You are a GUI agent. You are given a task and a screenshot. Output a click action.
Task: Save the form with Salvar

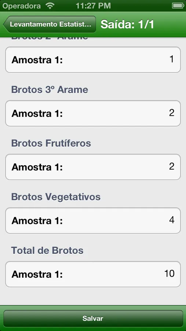(93, 318)
